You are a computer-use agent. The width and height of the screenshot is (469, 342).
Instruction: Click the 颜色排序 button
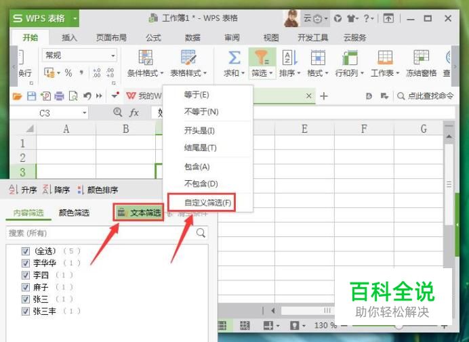pyautogui.click(x=98, y=190)
